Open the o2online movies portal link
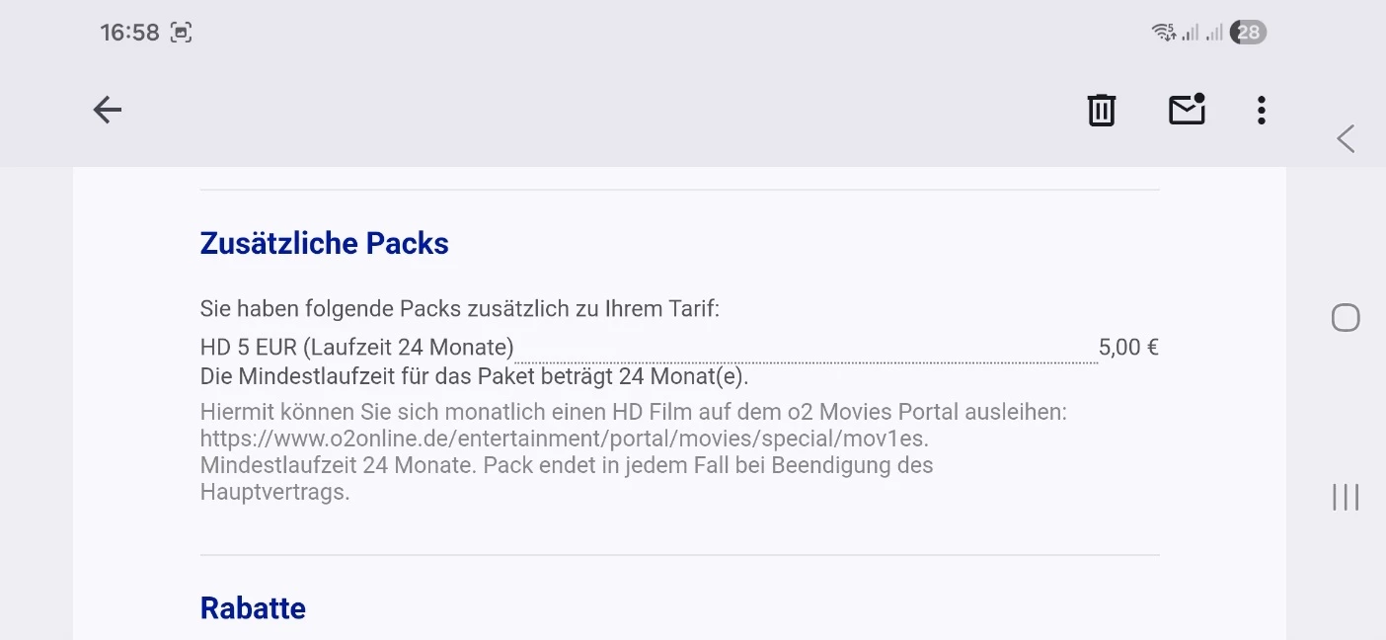 pos(564,438)
